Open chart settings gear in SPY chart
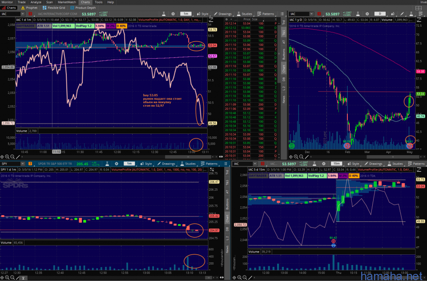This screenshot has height=281, width=427. click(117, 164)
